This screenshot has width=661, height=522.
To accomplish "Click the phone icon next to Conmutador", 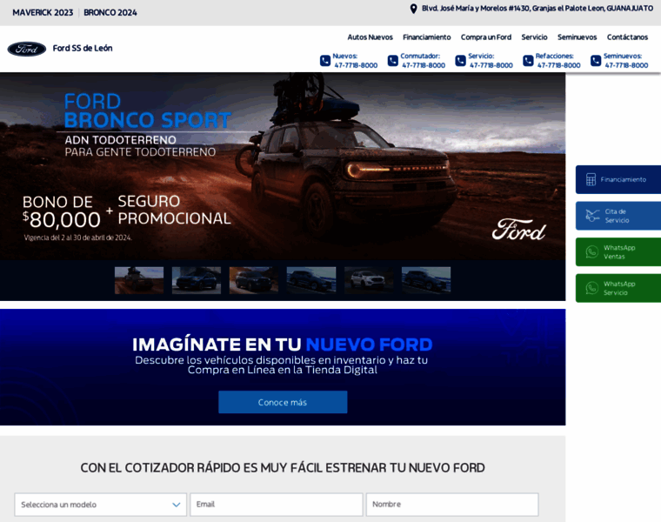I will 392,61.
